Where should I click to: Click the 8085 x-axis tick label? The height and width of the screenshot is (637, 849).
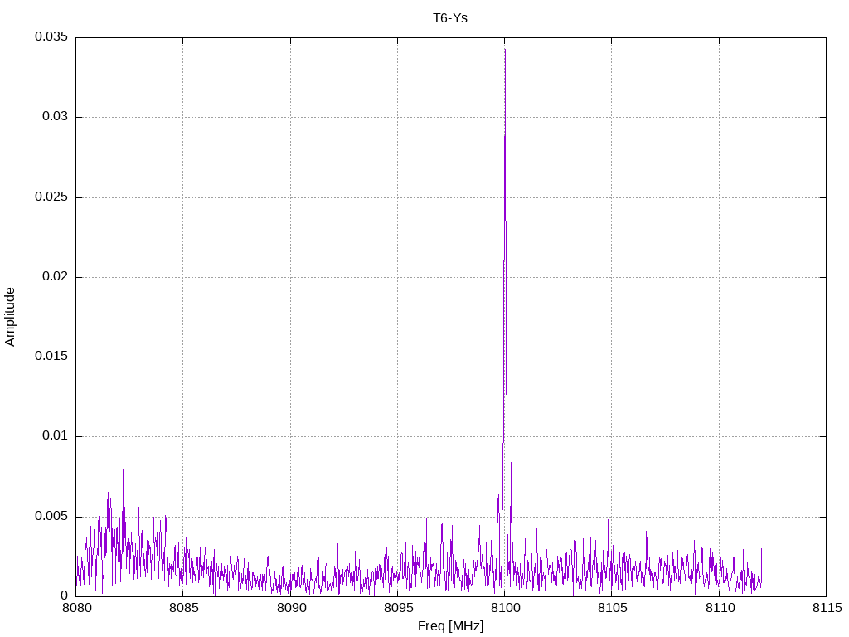[183, 608]
